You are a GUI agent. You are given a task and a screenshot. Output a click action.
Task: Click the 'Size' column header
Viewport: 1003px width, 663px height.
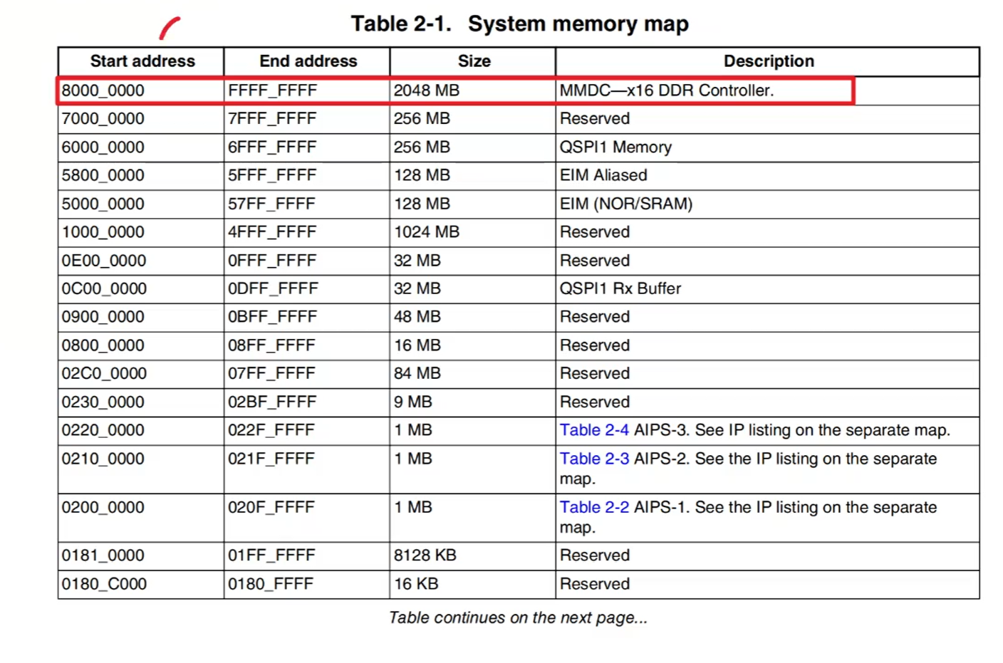click(x=474, y=61)
